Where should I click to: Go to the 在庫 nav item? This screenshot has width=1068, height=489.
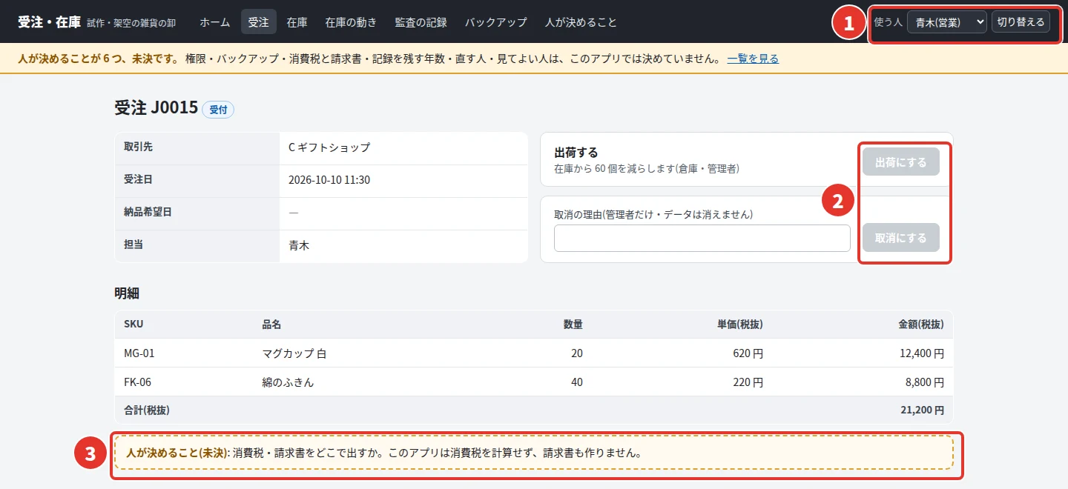click(x=297, y=22)
